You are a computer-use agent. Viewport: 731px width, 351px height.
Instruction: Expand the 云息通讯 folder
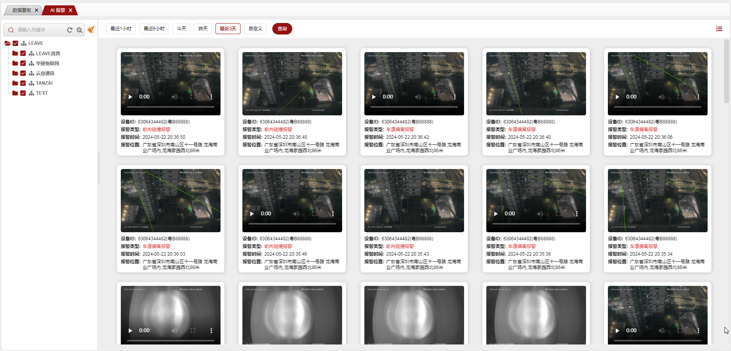15,73
